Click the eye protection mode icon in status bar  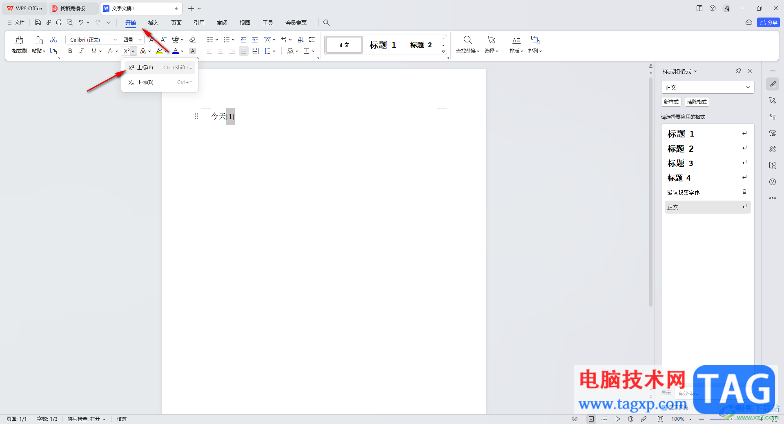pyautogui.click(x=575, y=419)
